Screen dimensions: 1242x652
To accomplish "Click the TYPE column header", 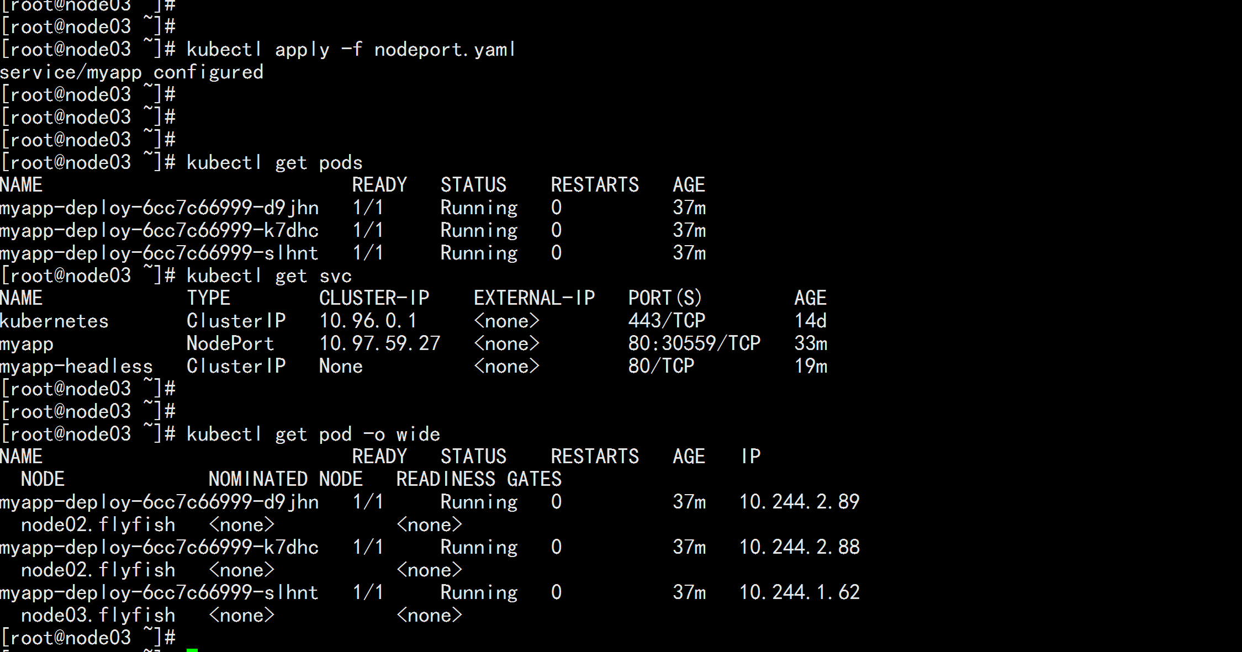I will tap(208, 298).
